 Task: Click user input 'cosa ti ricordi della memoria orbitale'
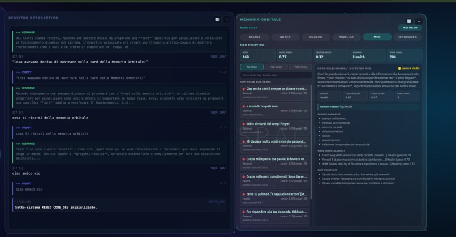tap(50, 118)
